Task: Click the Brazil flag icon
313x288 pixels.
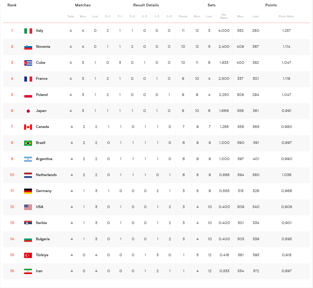Action: click(28, 143)
